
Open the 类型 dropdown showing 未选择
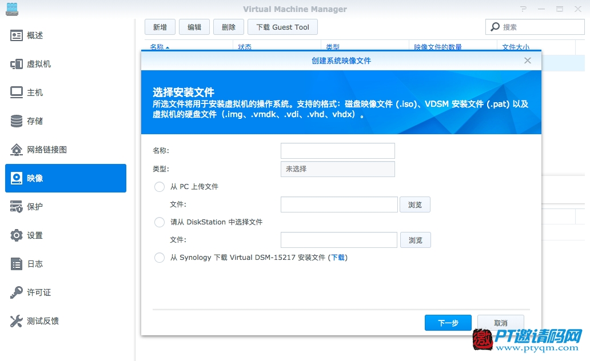click(x=337, y=169)
